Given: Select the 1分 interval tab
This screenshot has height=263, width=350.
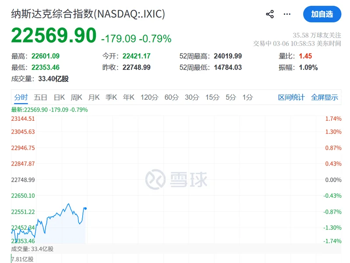Looking at the screenshot, I should point(247,97).
